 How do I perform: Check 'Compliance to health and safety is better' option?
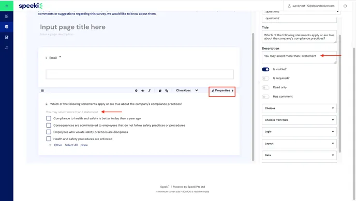[x=49, y=118]
